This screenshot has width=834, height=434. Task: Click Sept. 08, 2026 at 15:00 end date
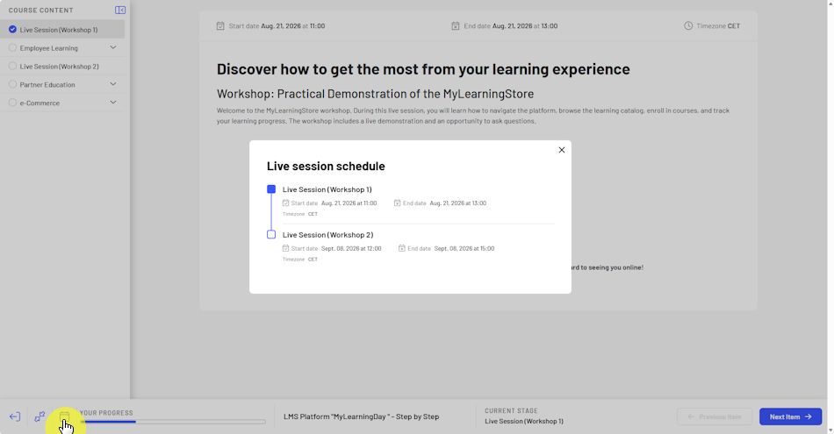[x=464, y=248]
